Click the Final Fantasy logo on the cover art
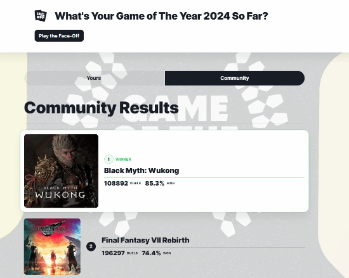The height and width of the screenshot is (278, 349). click(51, 229)
